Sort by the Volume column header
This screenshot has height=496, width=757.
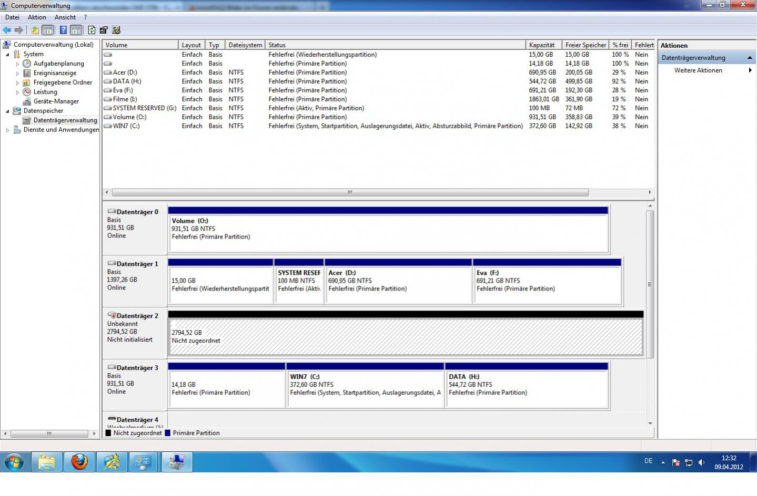[140, 45]
